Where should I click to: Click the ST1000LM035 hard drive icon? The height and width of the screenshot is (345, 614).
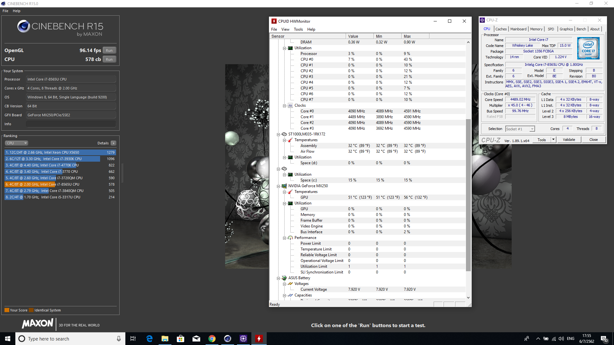(x=284, y=134)
